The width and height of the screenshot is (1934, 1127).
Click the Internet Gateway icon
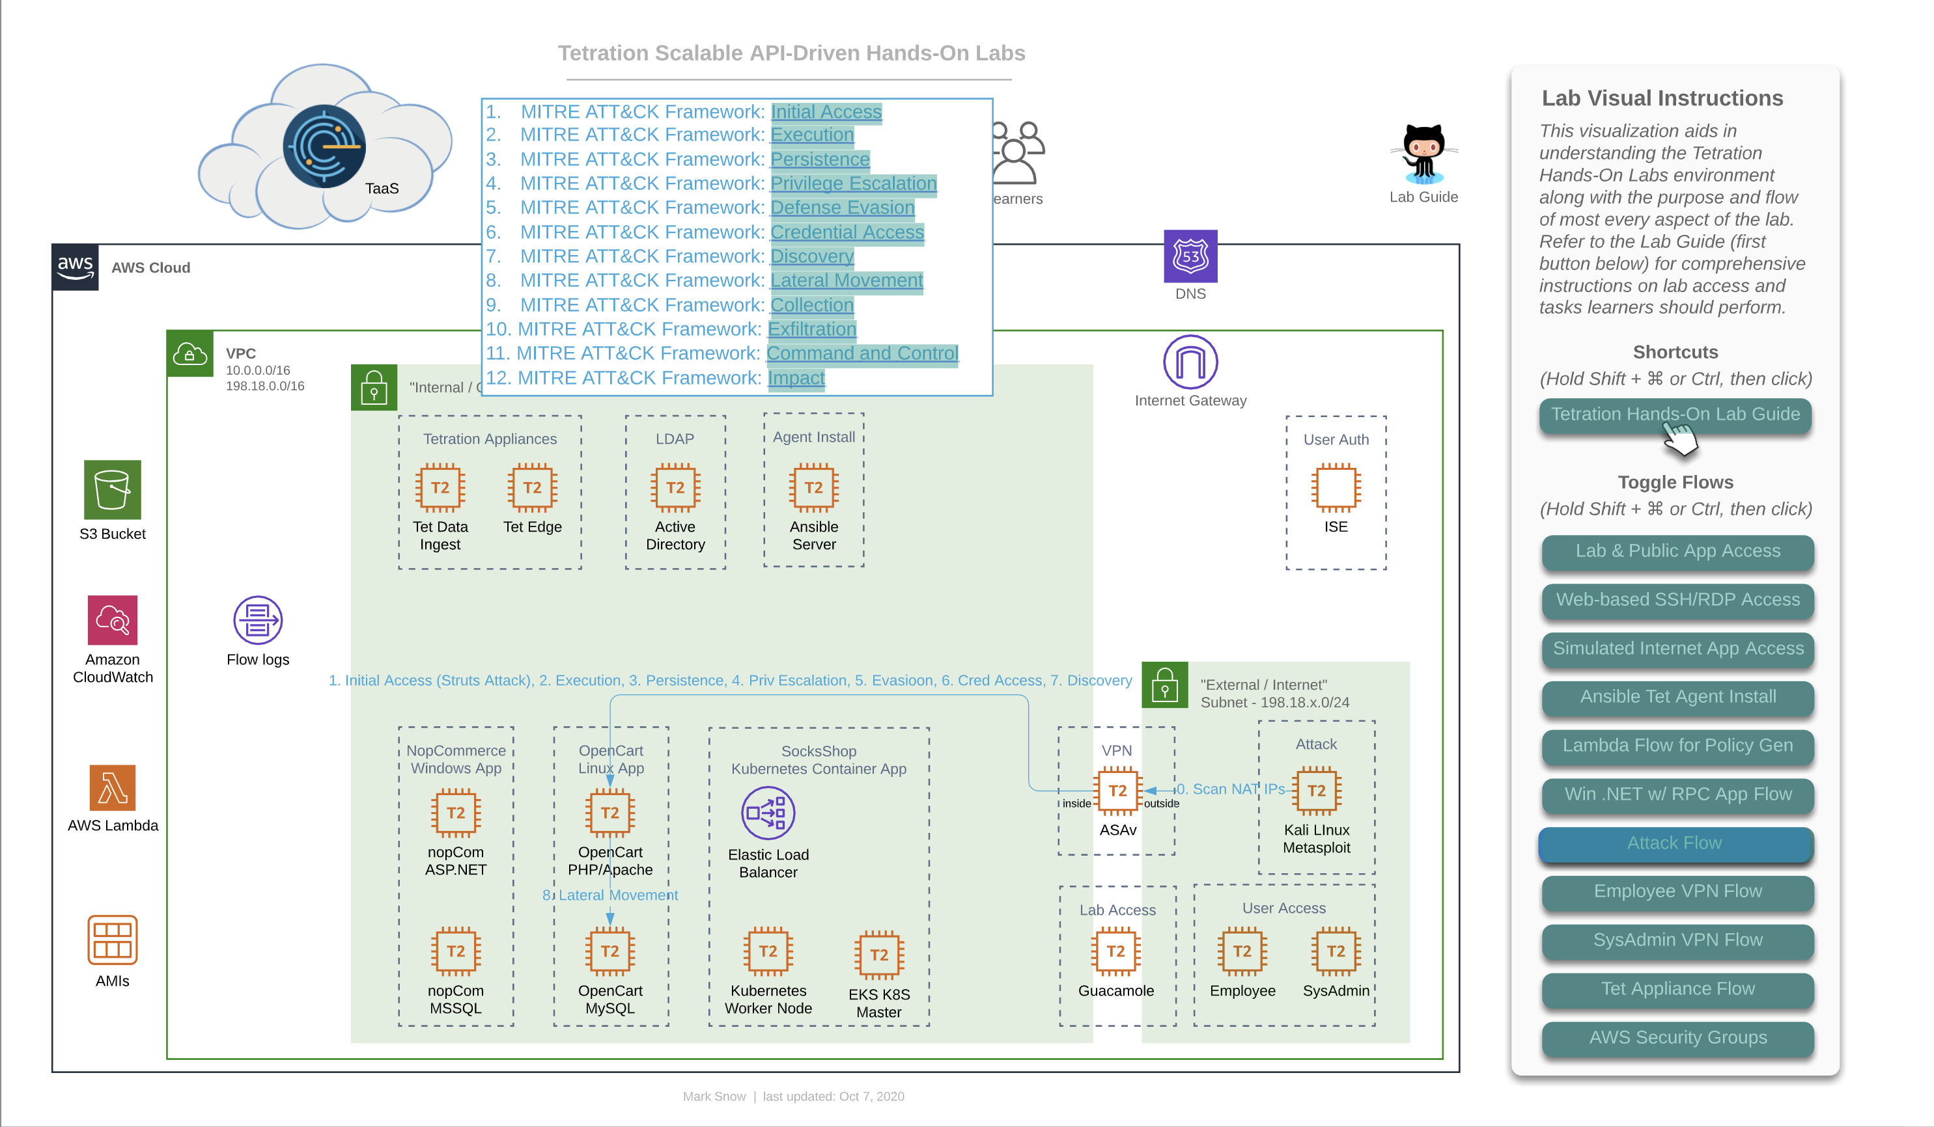[x=1190, y=362]
